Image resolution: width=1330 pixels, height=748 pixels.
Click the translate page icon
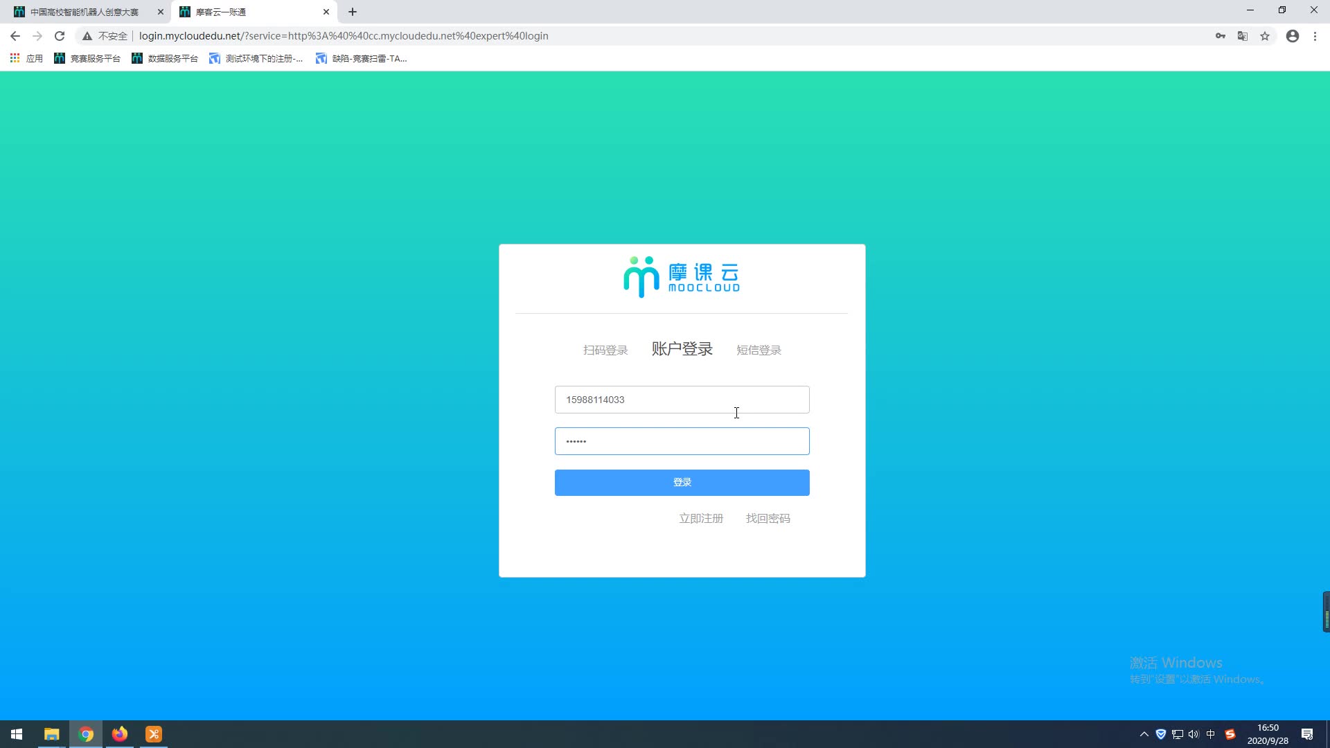tap(1243, 36)
